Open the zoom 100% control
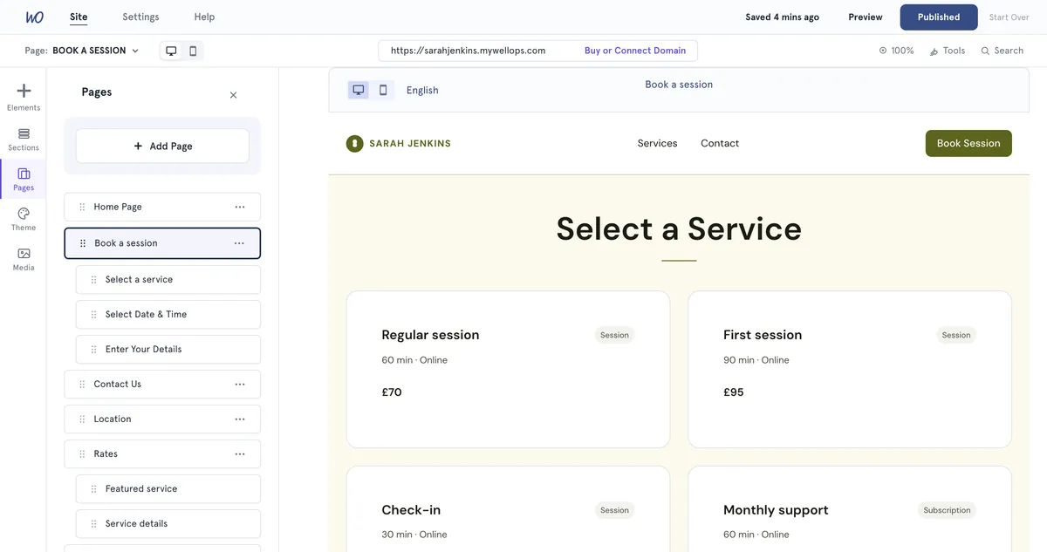Image resolution: width=1047 pixels, height=552 pixels. tap(896, 51)
